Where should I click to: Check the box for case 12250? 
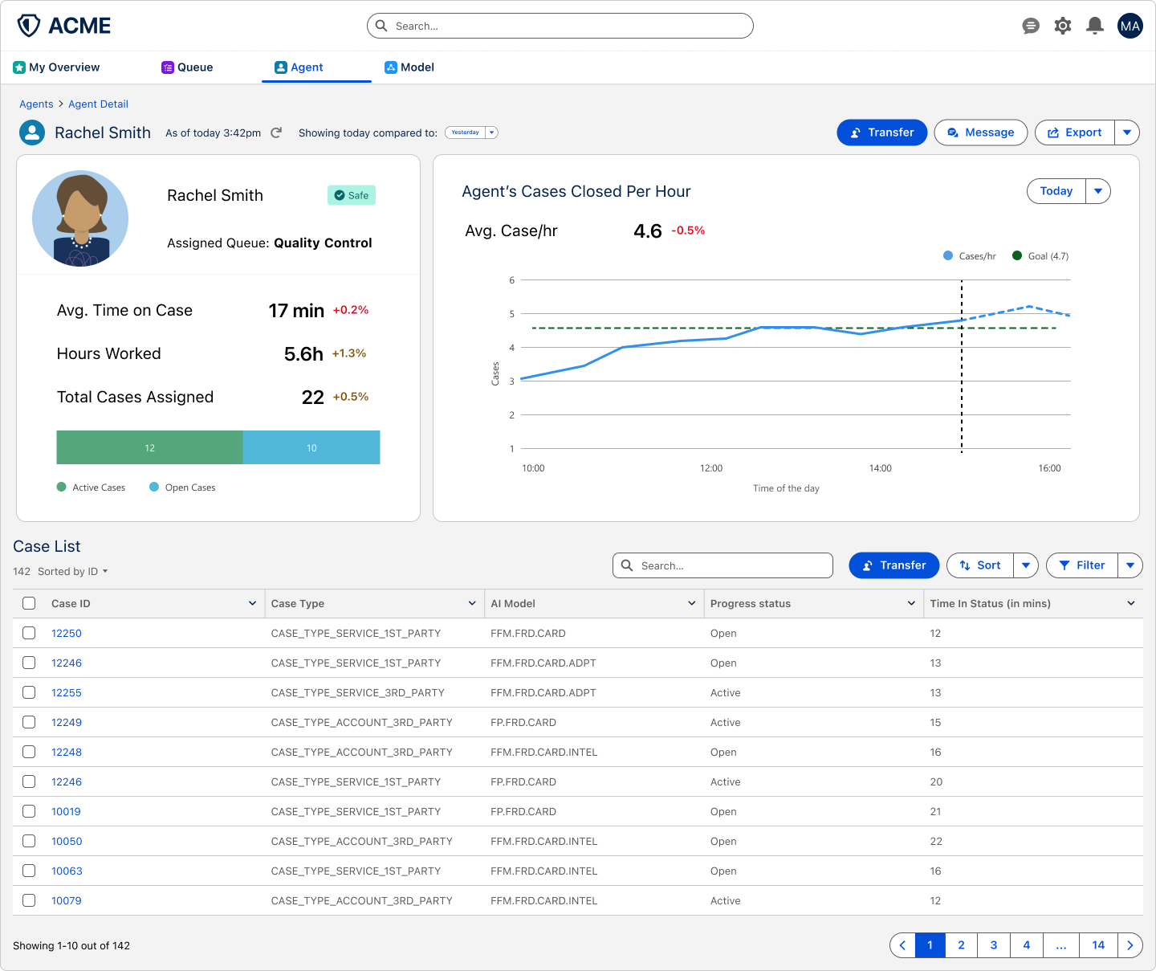pos(29,633)
